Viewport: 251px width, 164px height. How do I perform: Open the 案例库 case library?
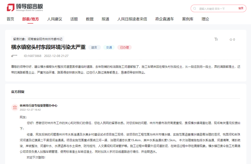point(187,19)
